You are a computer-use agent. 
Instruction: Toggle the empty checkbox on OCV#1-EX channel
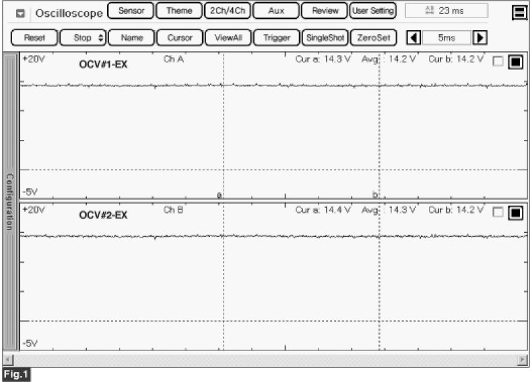pyautogui.click(x=498, y=62)
